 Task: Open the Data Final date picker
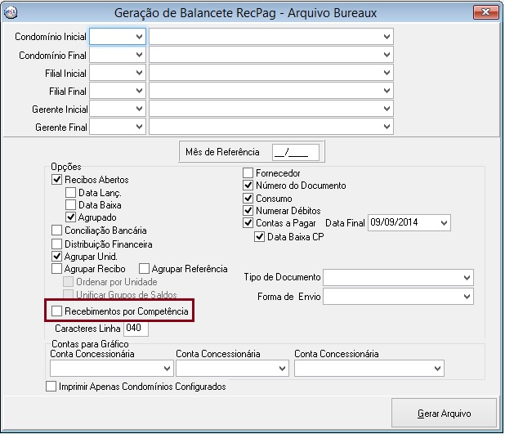point(443,222)
